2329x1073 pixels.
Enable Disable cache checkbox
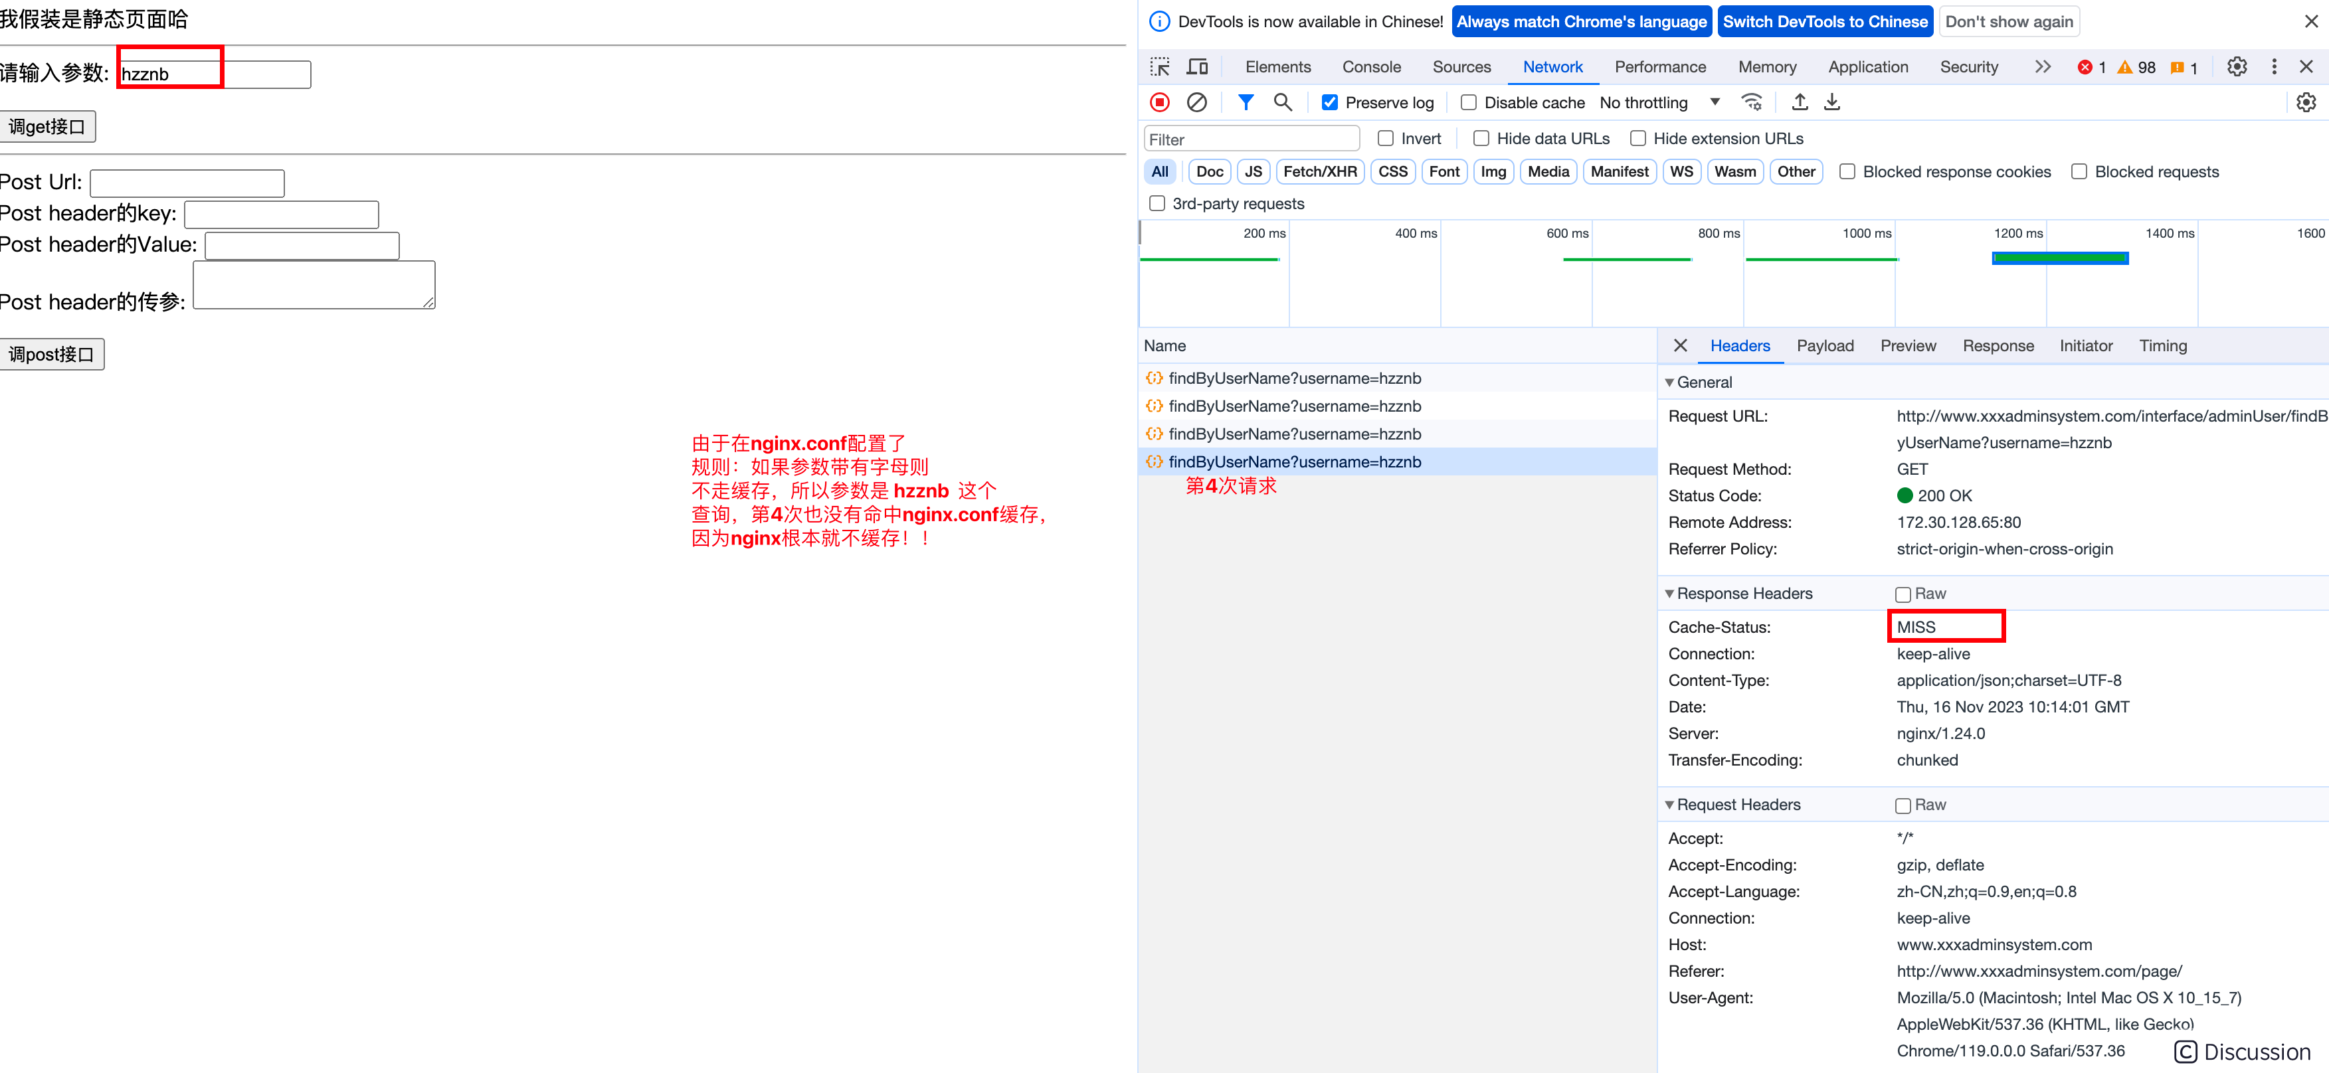click(x=1468, y=103)
